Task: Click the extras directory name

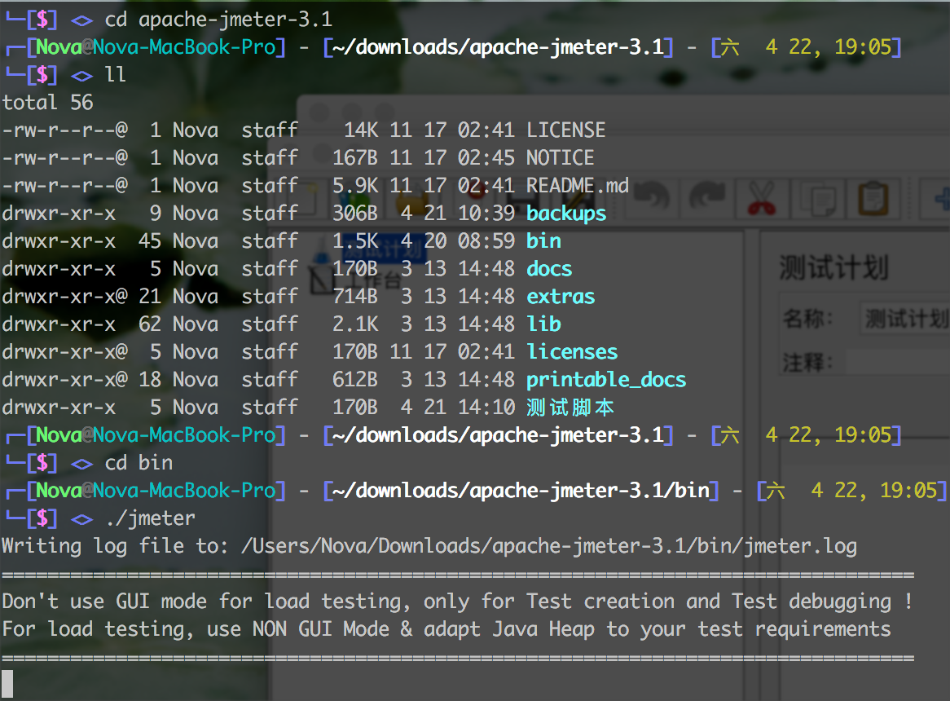Action: click(x=561, y=296)
